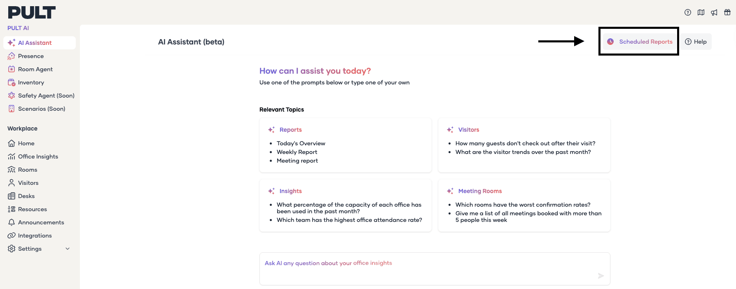
Task: Click the Inventory icon in sidebar
Action: coord(12,82)
